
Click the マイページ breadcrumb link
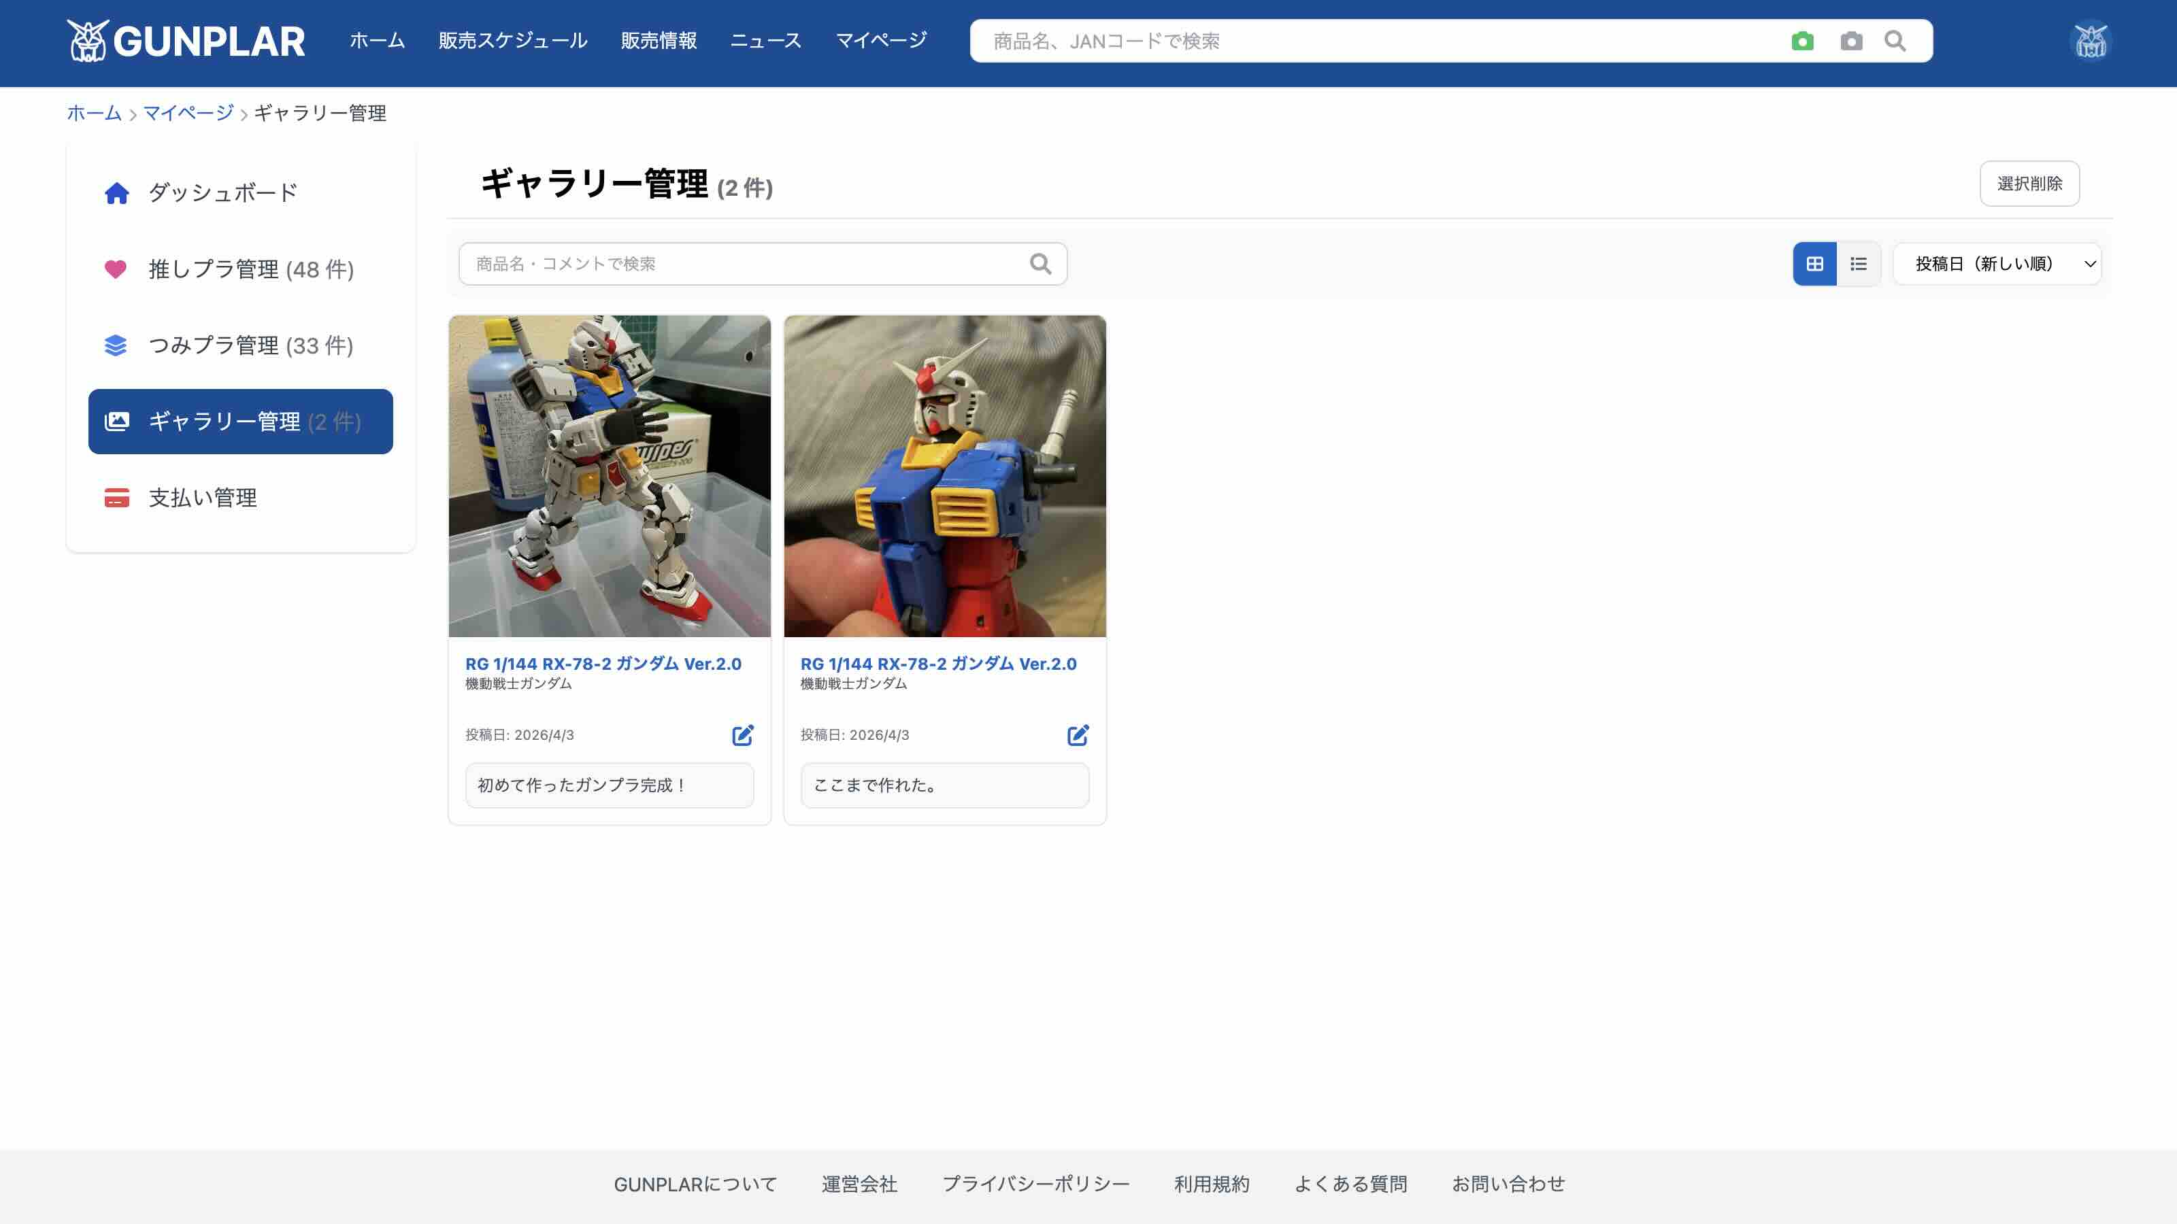[188, 113]
